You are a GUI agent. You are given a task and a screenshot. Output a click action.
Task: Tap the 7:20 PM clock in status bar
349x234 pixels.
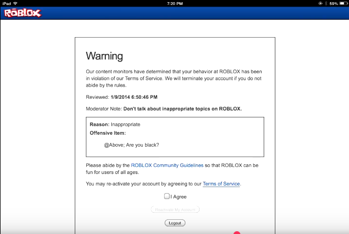(x=174, y=3)
